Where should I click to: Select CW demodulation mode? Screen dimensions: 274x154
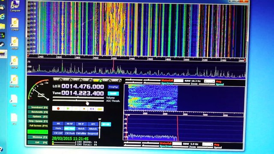[x=107, y=80]
